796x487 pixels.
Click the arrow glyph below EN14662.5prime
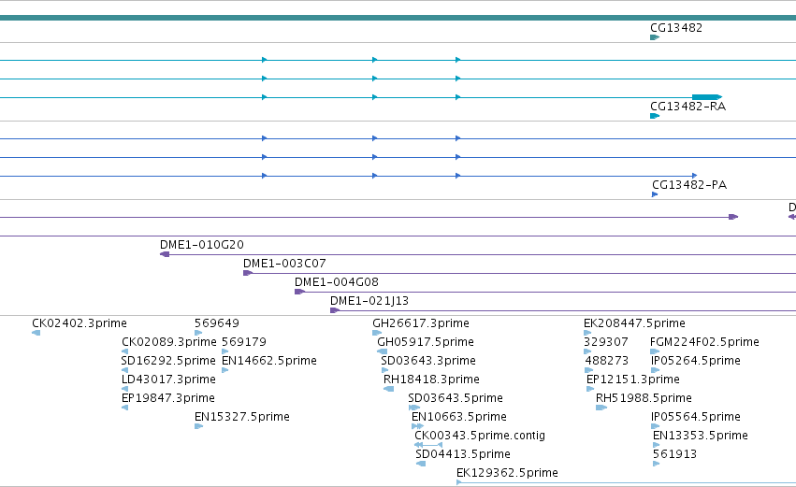[x=225, y=370]
